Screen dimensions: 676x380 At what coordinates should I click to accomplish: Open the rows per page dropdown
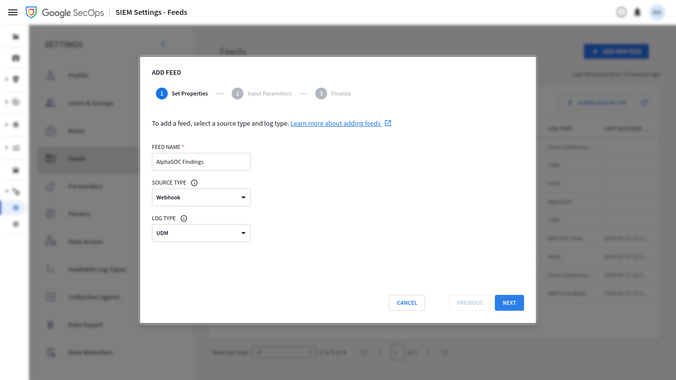[284, 352]
